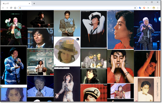Open the photo of man in white sailor cap
The height and width of the screenshot is (103, 162).
click(x=94, y=29)
